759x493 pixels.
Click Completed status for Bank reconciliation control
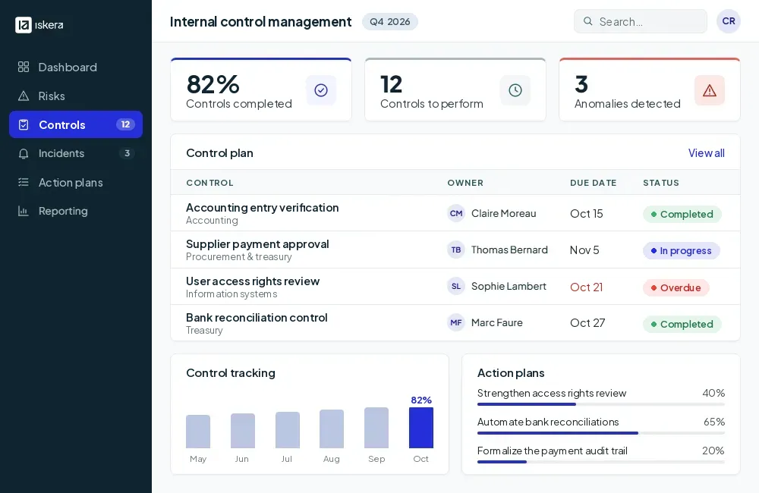pyautogui.click(x=682, y=324)
